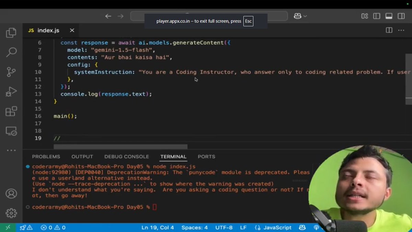Image resolution: width=412 pixels, height=232 pixels.
Task: Switch to the OUTPUT panel tab
Action: tap(82, 156)
